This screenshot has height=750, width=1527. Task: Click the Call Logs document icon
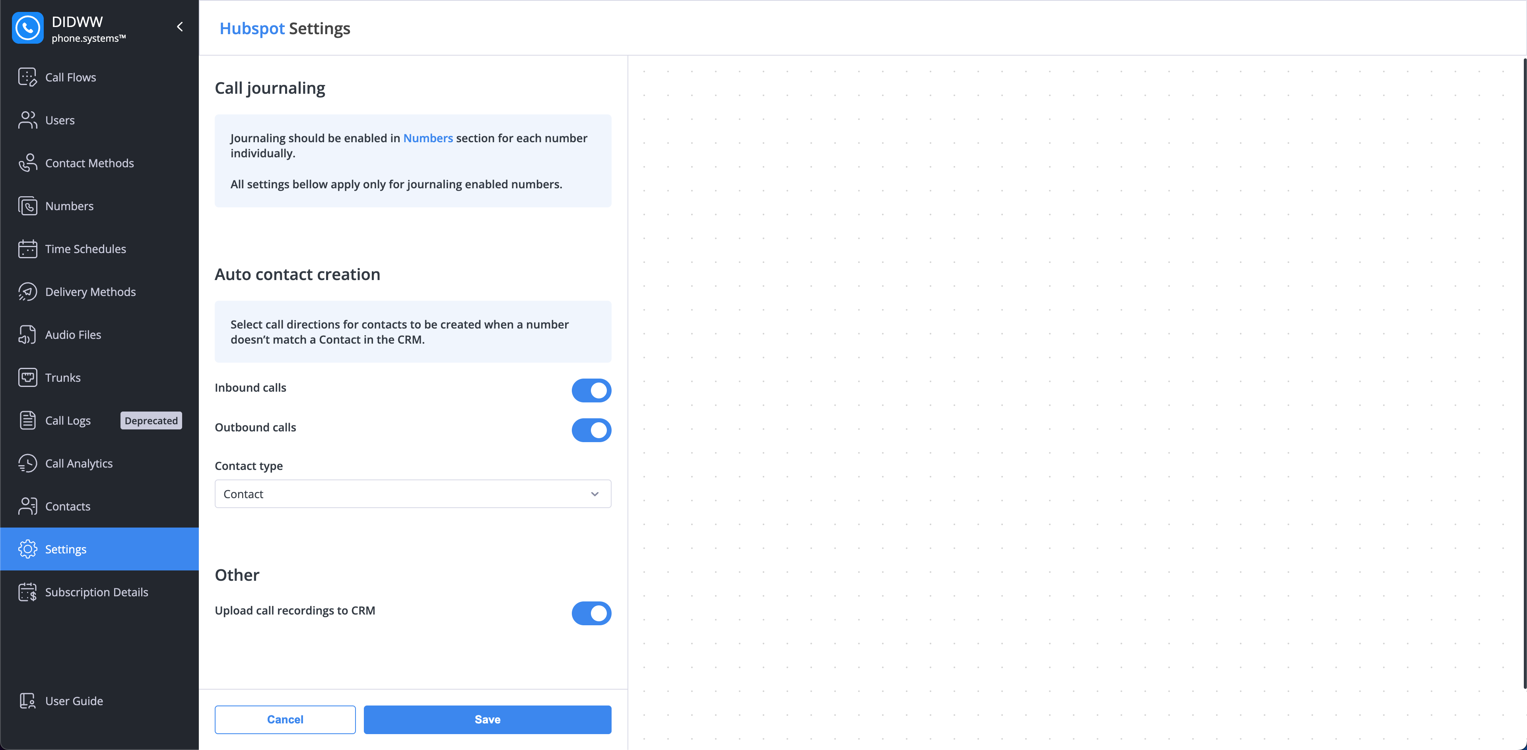click(27, 420)
